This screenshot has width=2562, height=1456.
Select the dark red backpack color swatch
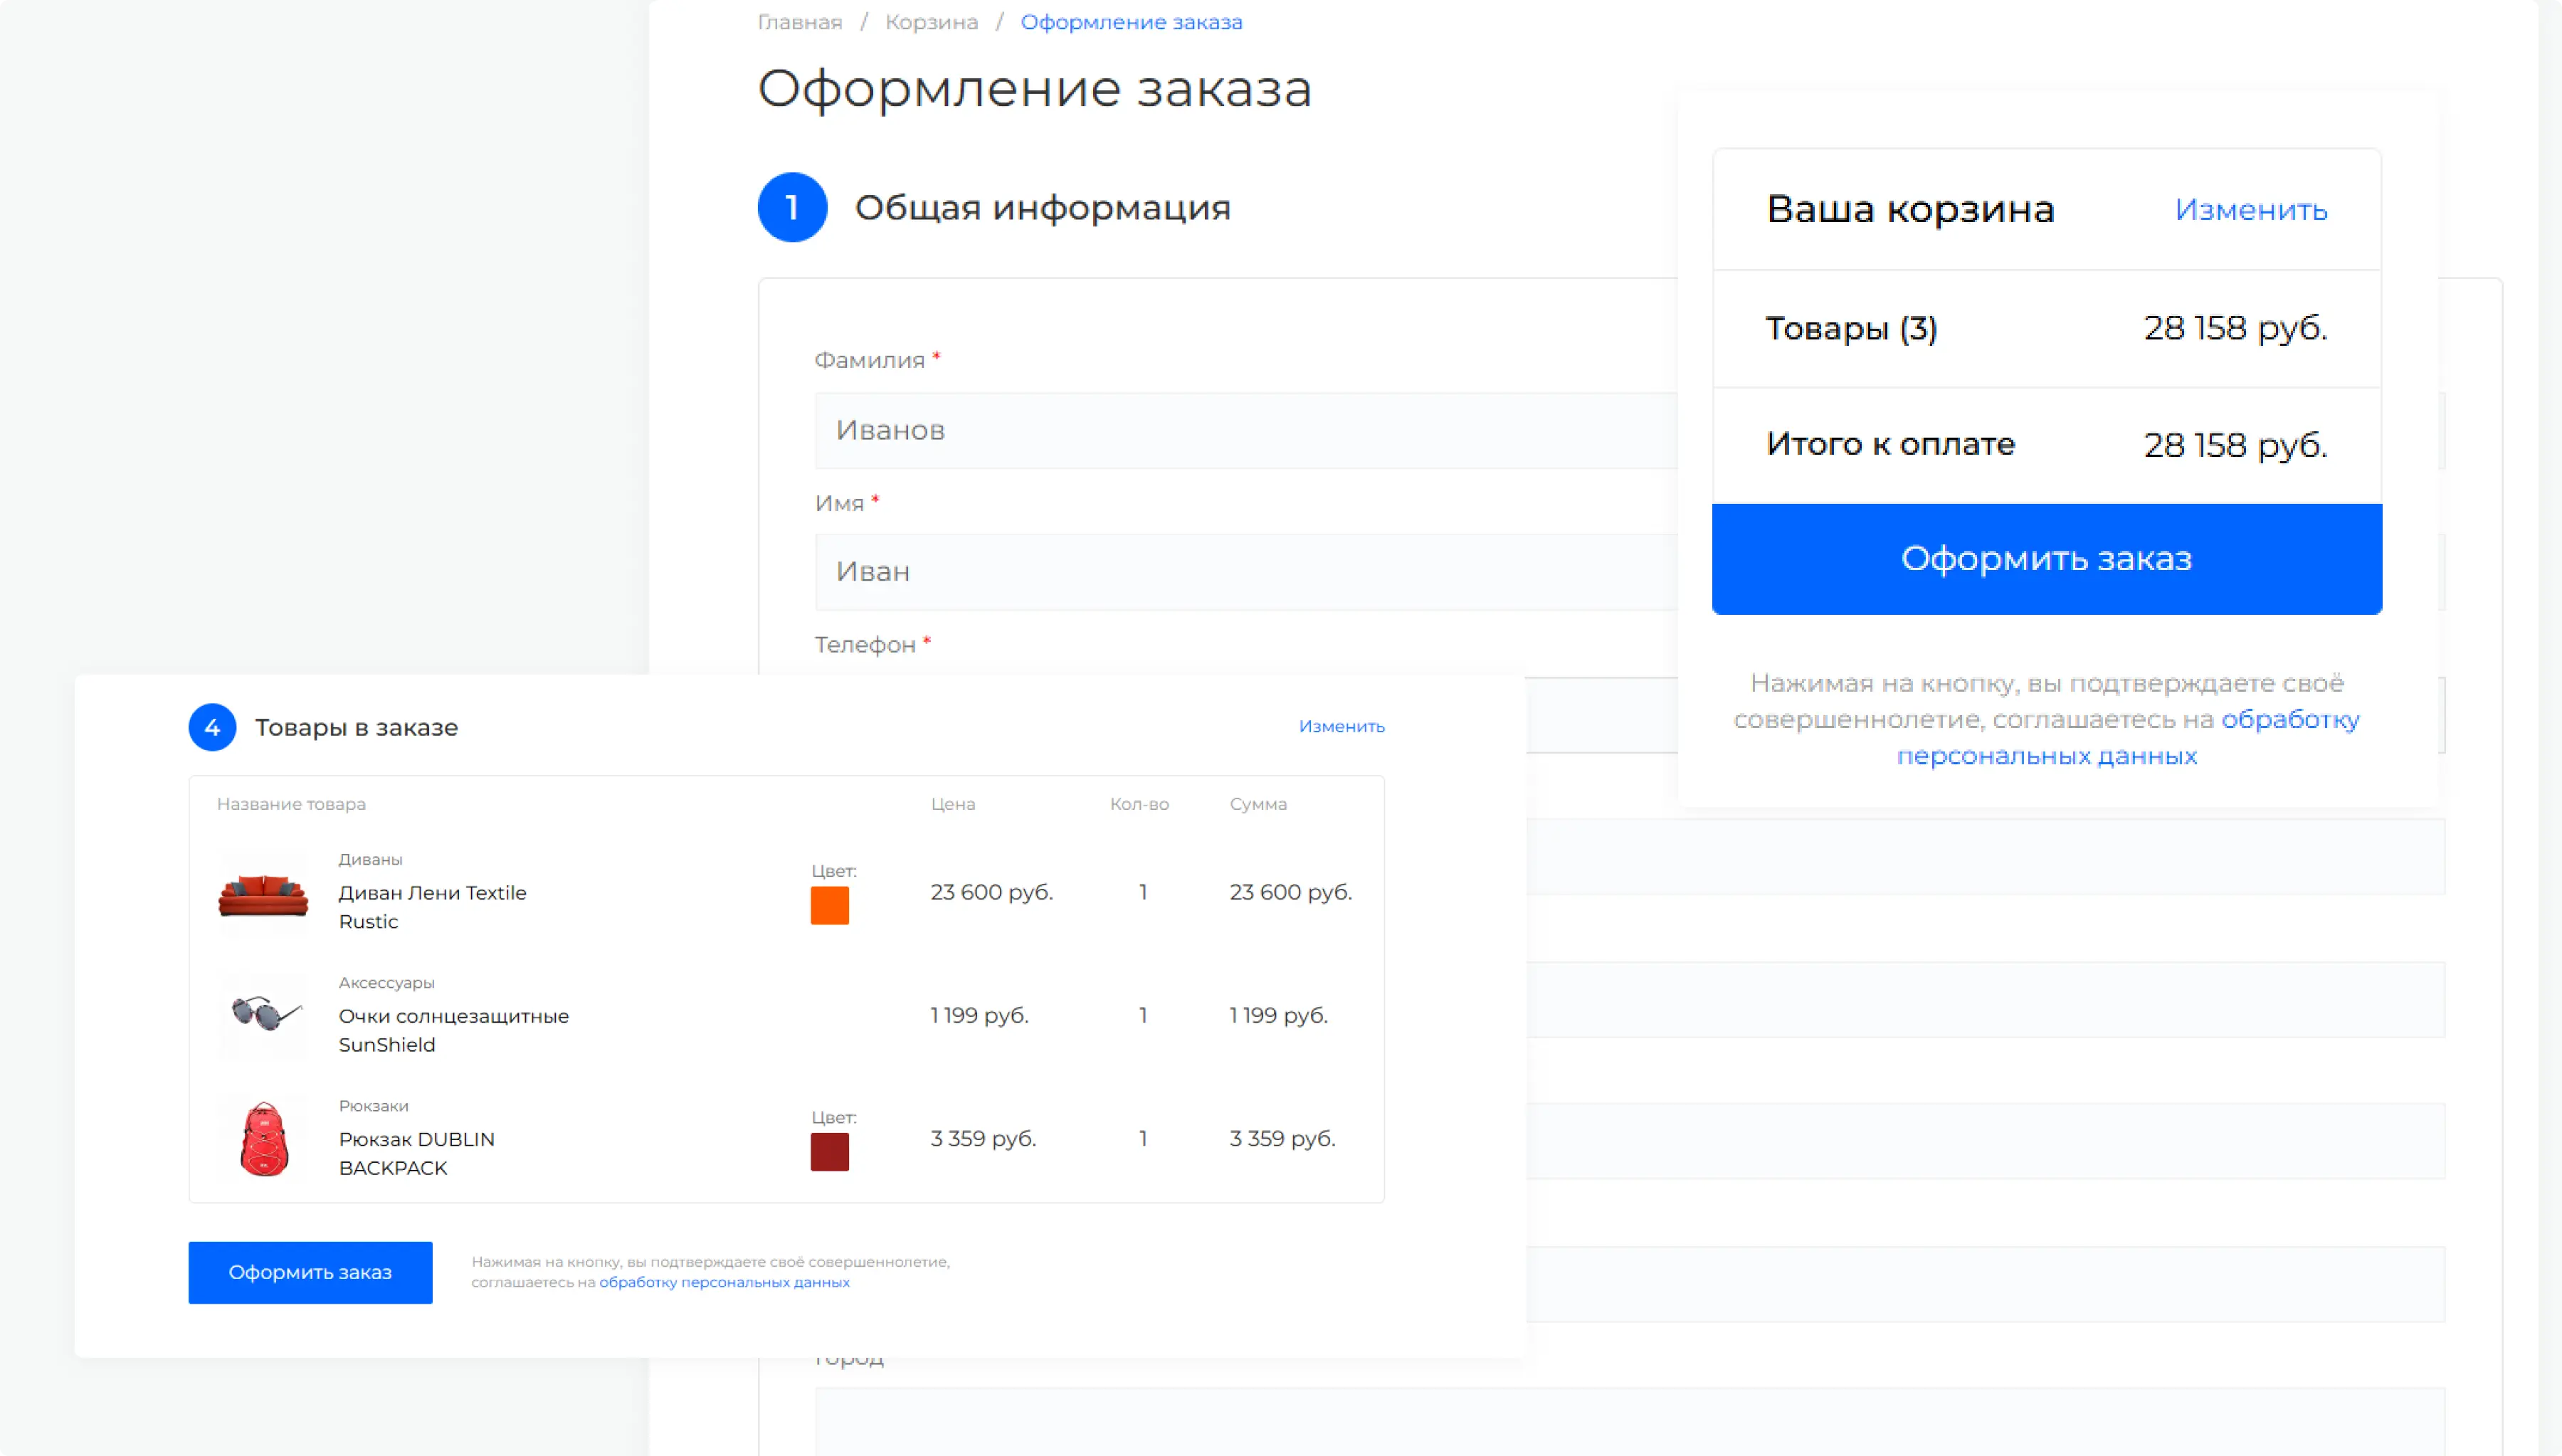click(830, 1152)
